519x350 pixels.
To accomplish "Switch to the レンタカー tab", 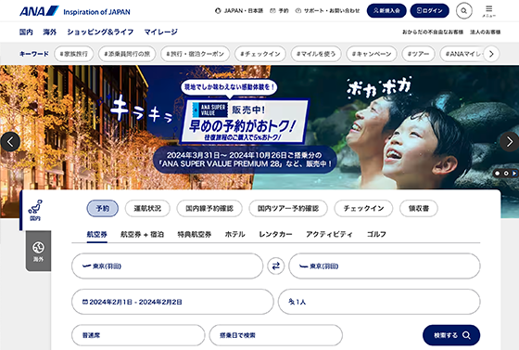I will tap(275, 234).
